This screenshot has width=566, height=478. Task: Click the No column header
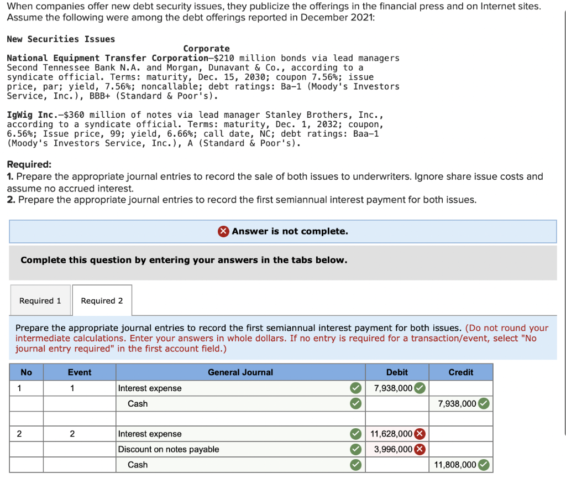(x=27, y=372)
